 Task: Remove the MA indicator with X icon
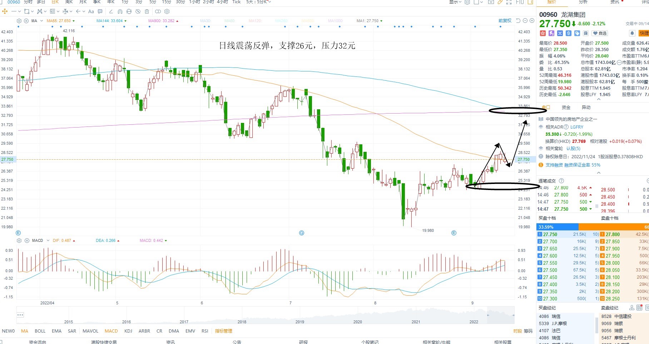pyautogui.click(x=26, y=21)
